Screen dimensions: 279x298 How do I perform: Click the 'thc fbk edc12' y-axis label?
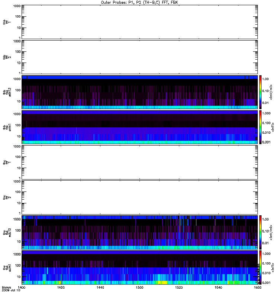click(x=7, y=232)
